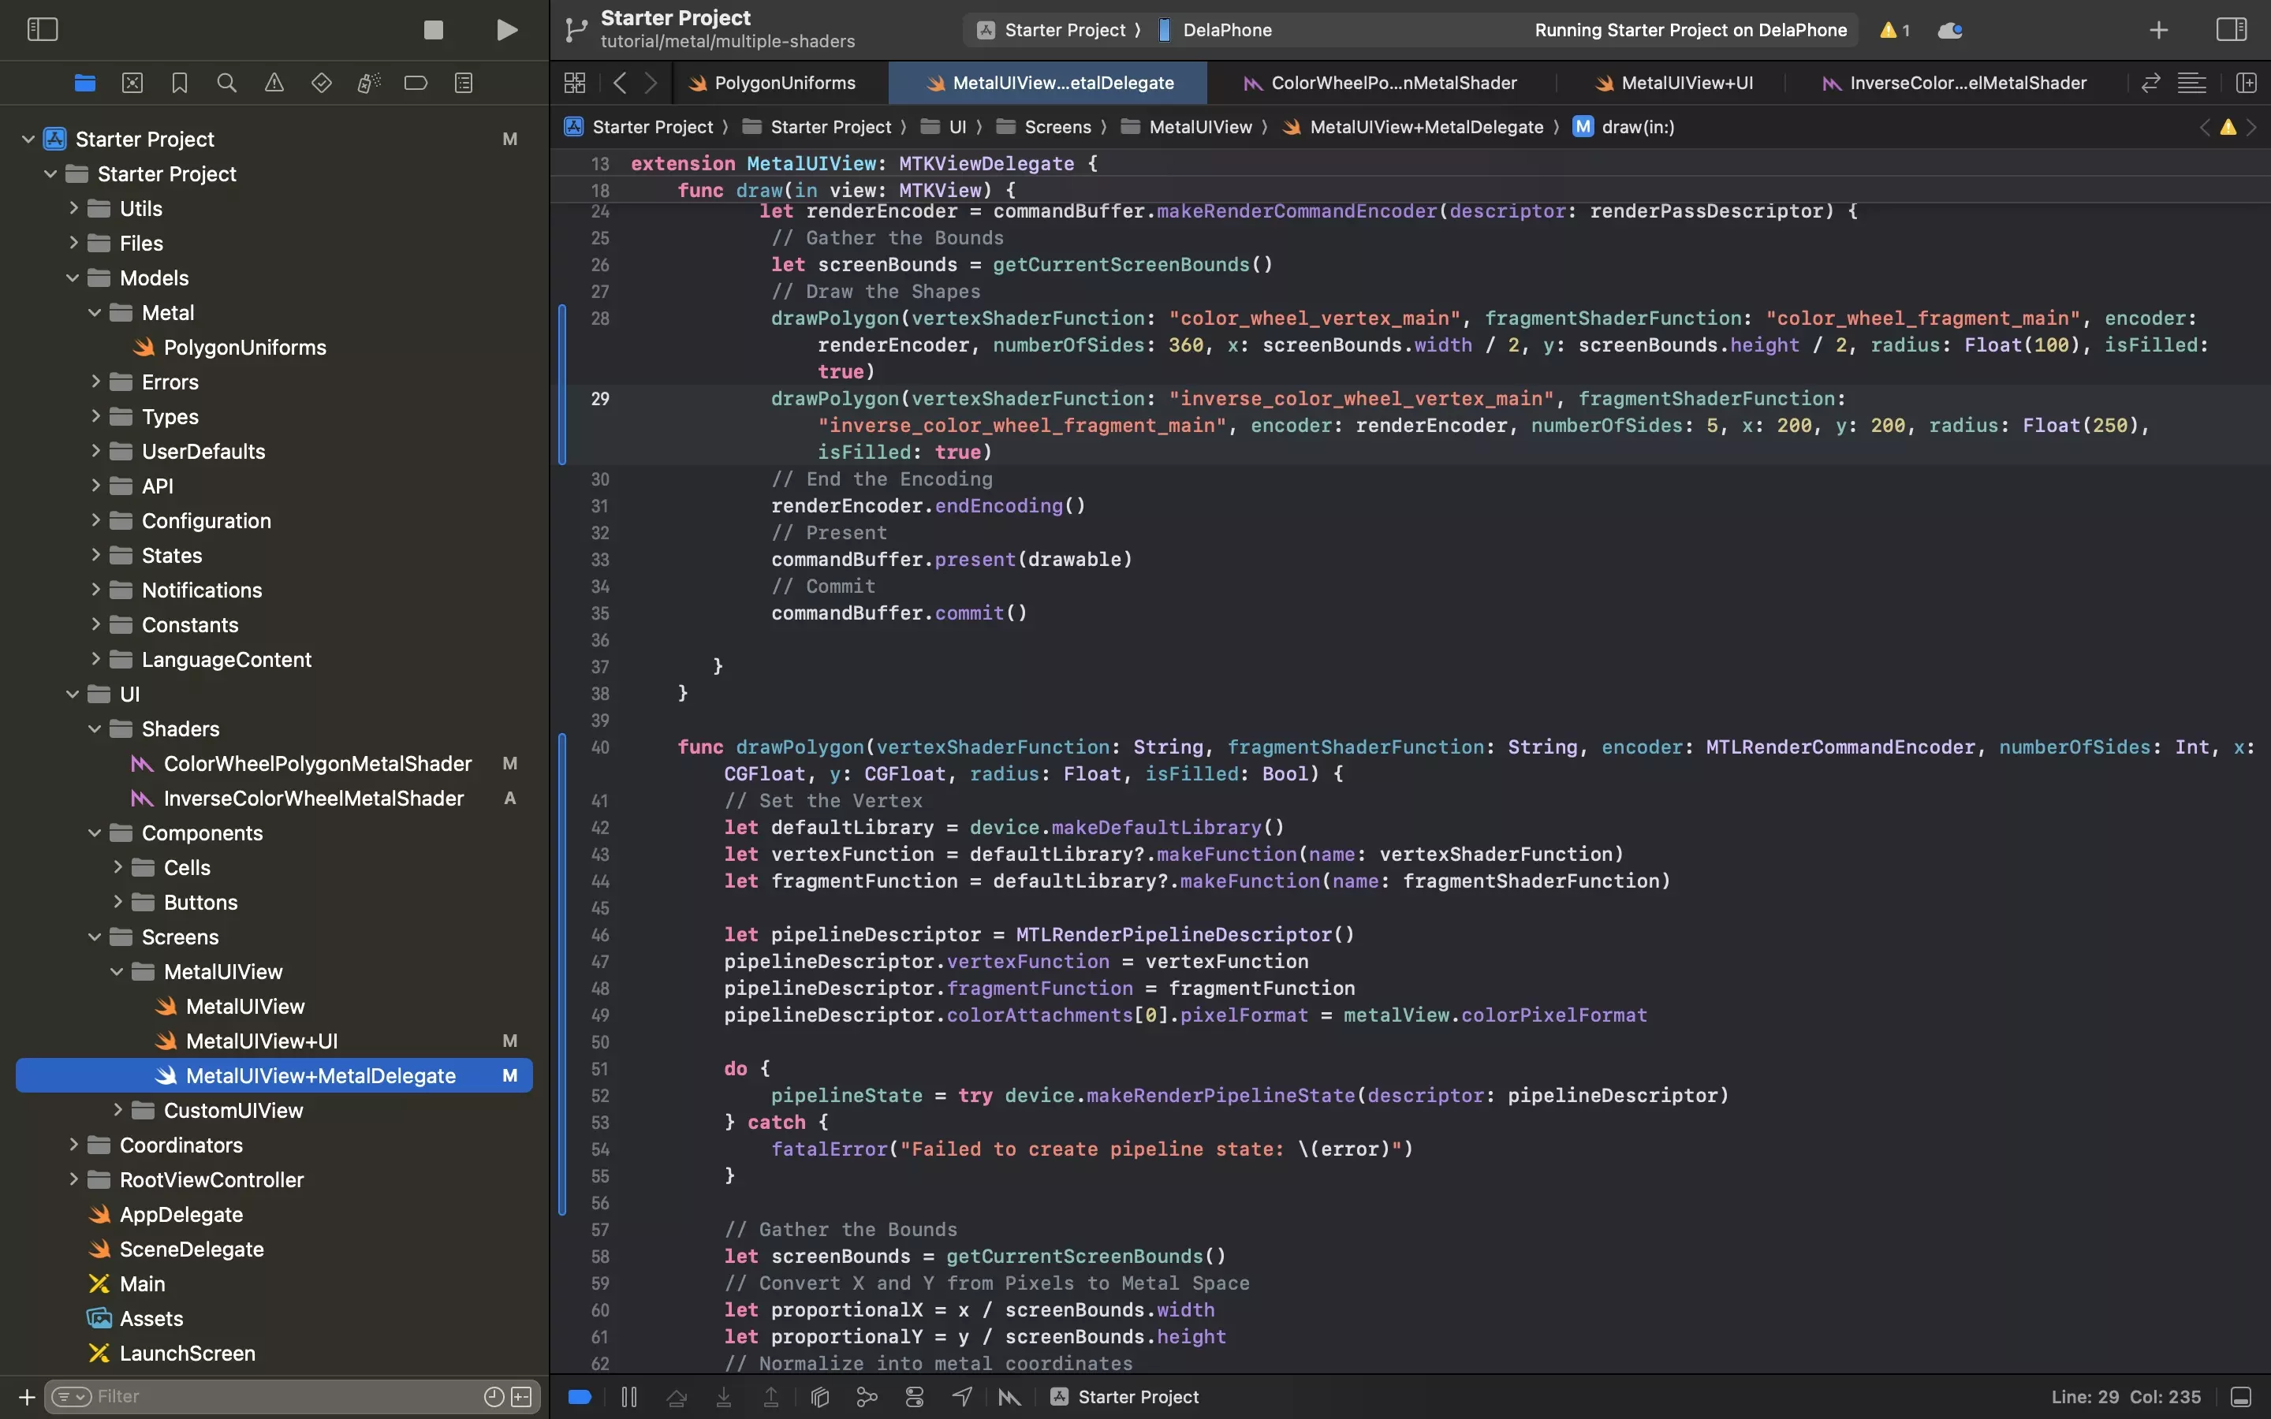
Task: Click the Step Into debug button
Action: (x=724, y=1398)
